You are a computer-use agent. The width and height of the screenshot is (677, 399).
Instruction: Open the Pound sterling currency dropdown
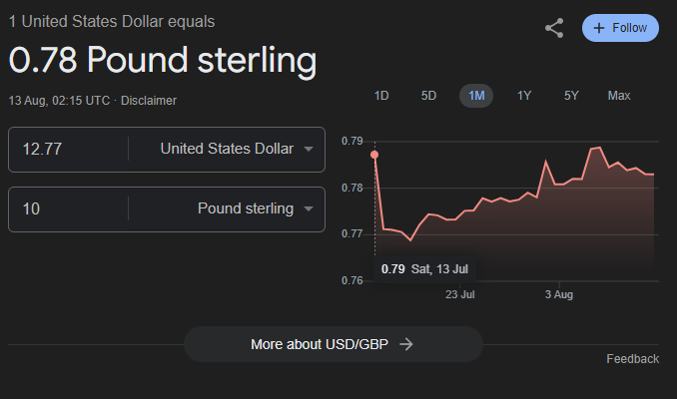click(227, 209)
